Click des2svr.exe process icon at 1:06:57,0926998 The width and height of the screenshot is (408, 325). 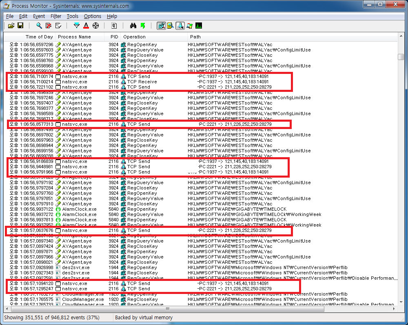58,267
